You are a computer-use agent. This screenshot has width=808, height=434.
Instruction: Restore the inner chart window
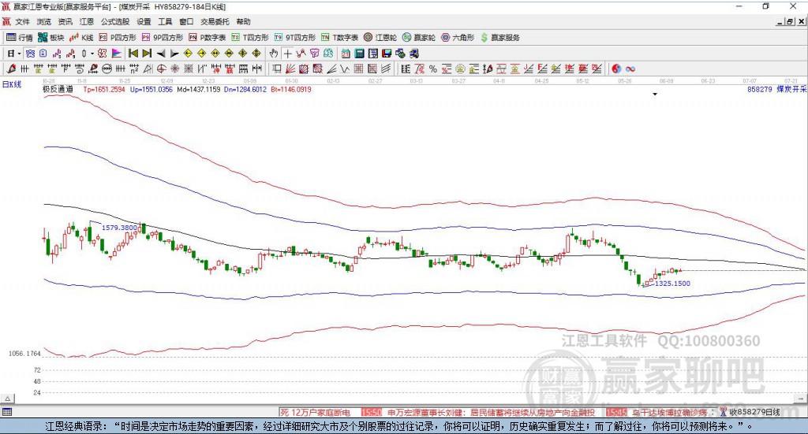point(790,21)
